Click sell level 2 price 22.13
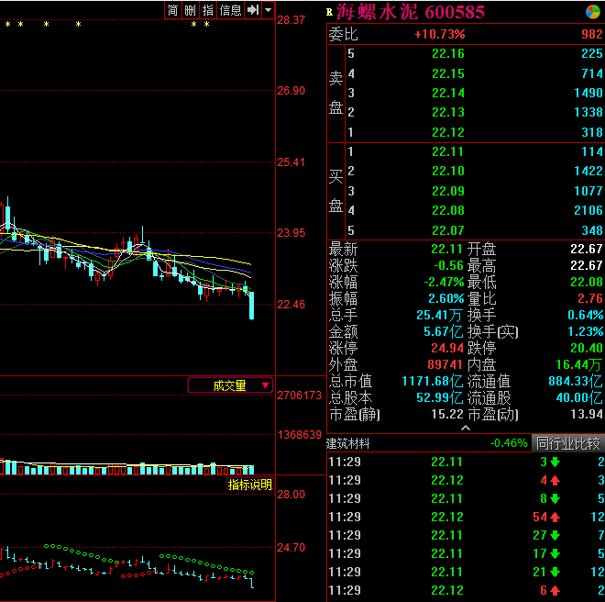The image size is (605, 602). tap(448, 112)
